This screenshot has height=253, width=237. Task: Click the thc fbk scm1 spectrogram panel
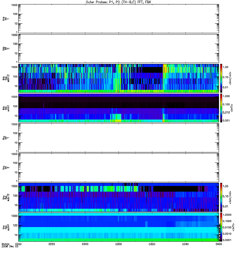tap(119, 227)
